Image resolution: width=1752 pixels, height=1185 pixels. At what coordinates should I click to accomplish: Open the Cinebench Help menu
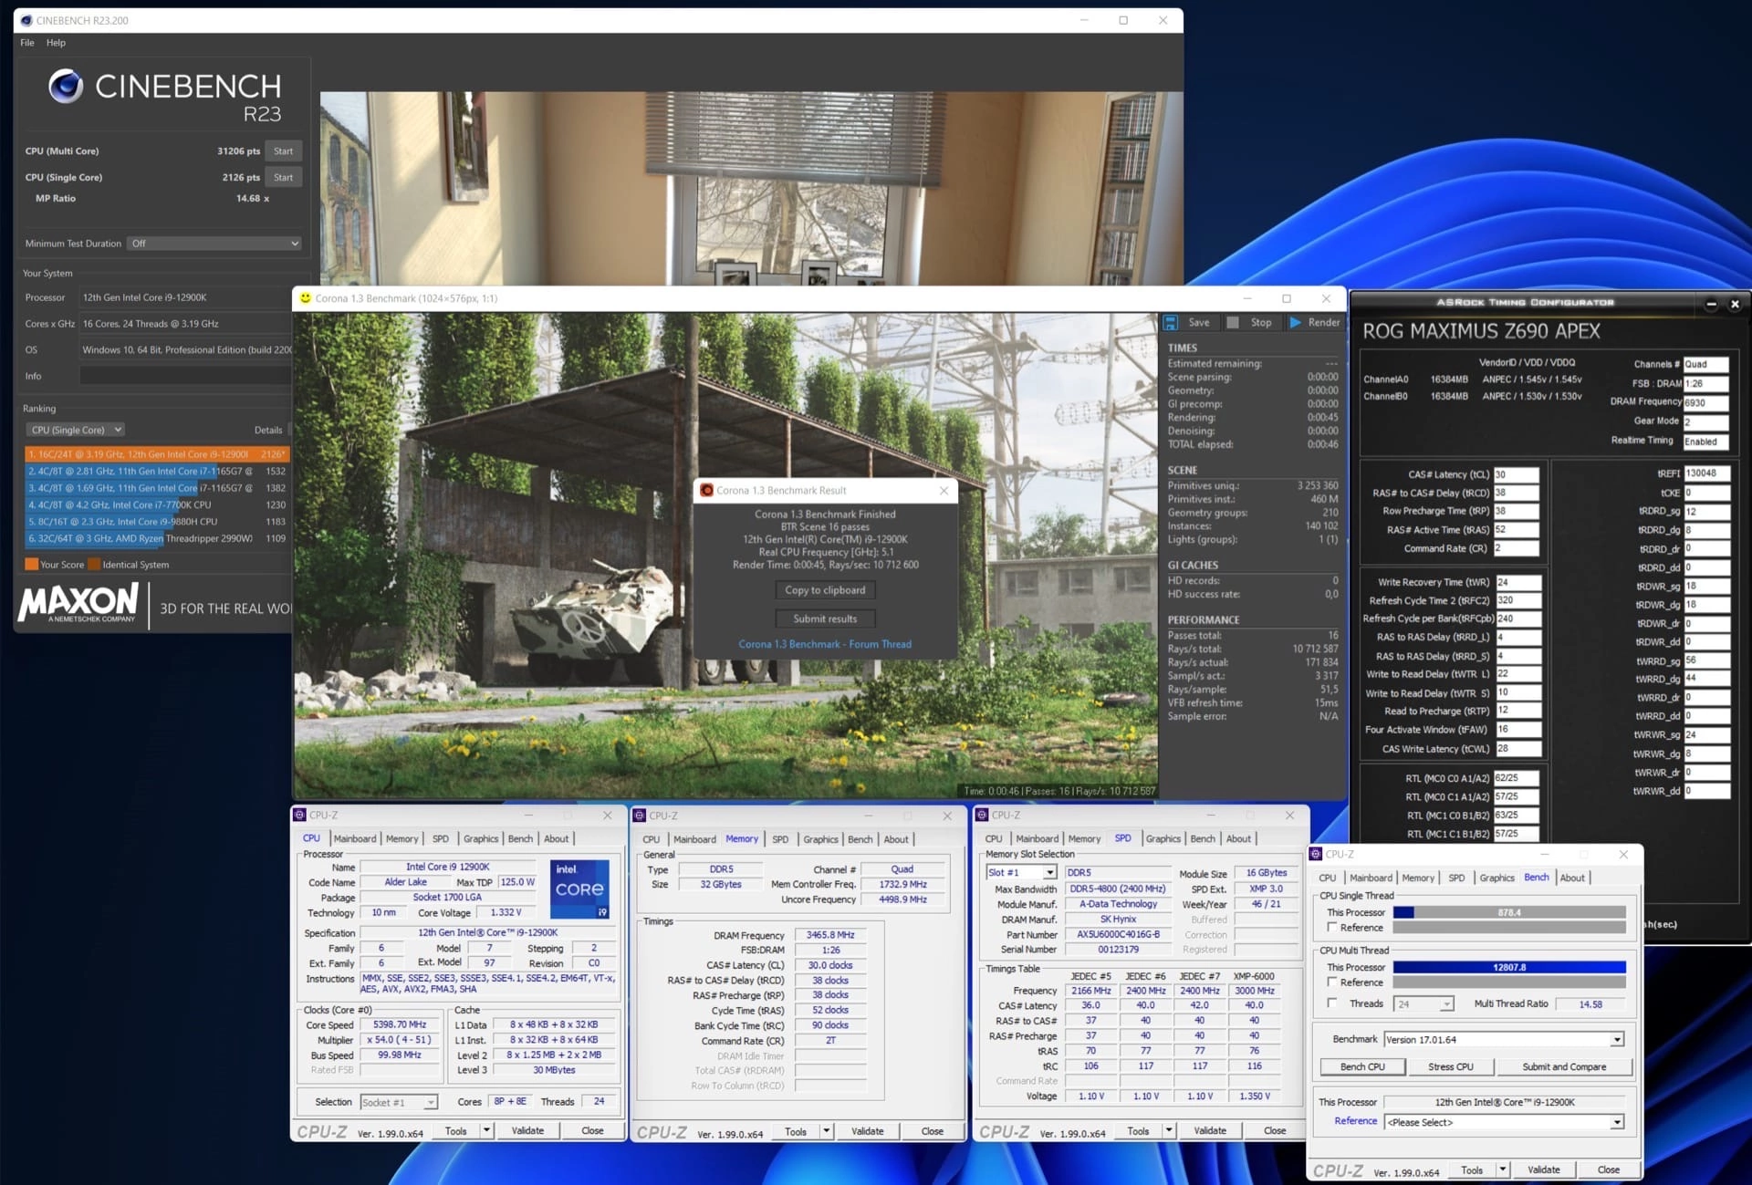[x=56, y=43]
